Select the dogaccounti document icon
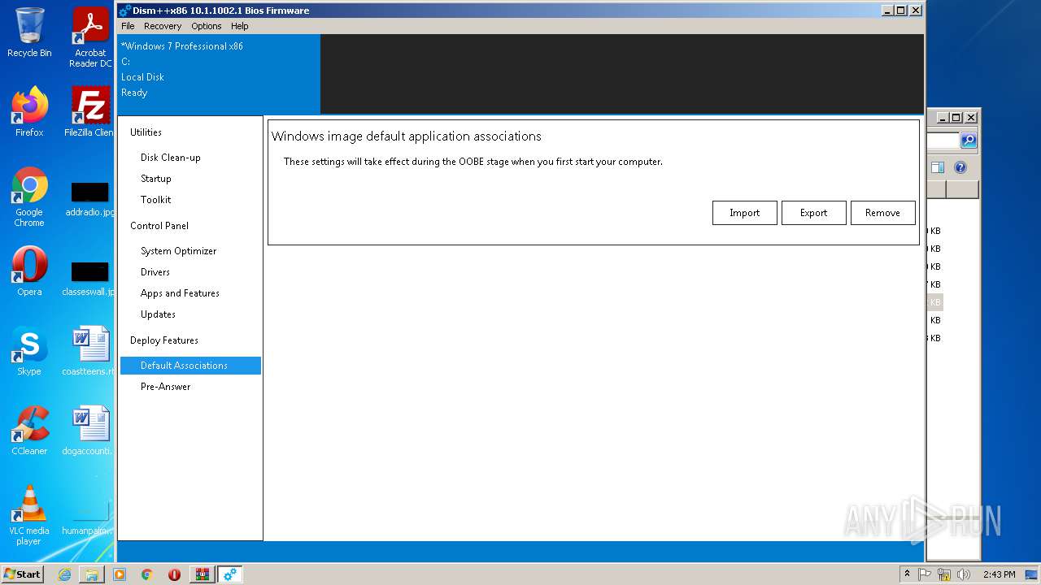Screen dimensions: 1041x585 point(90,431)
